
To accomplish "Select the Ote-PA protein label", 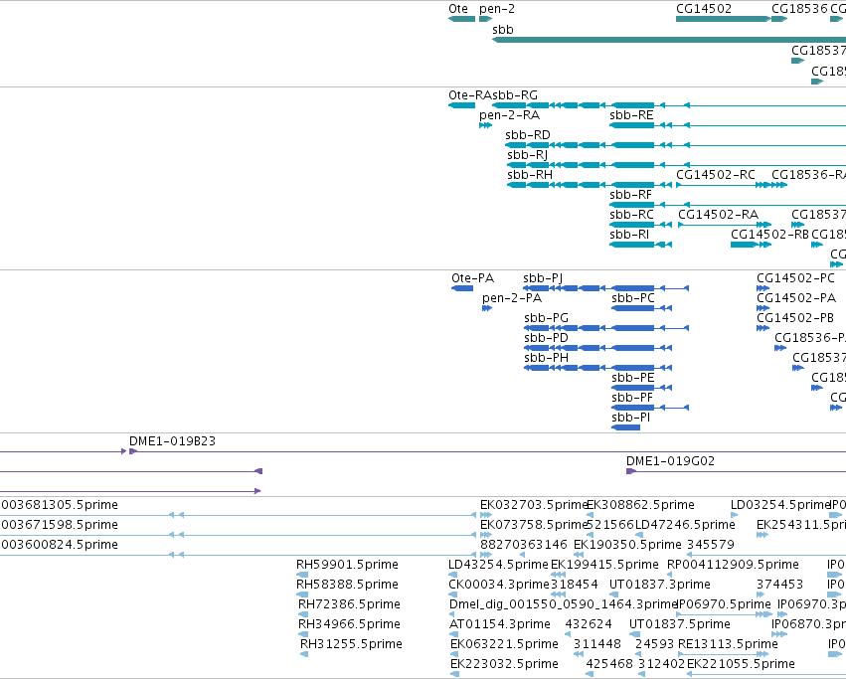I will tap(472, 278).
